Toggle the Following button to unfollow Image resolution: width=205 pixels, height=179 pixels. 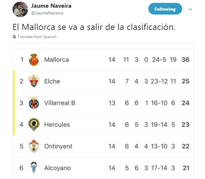pyautogui.click(x=165, y=9)
